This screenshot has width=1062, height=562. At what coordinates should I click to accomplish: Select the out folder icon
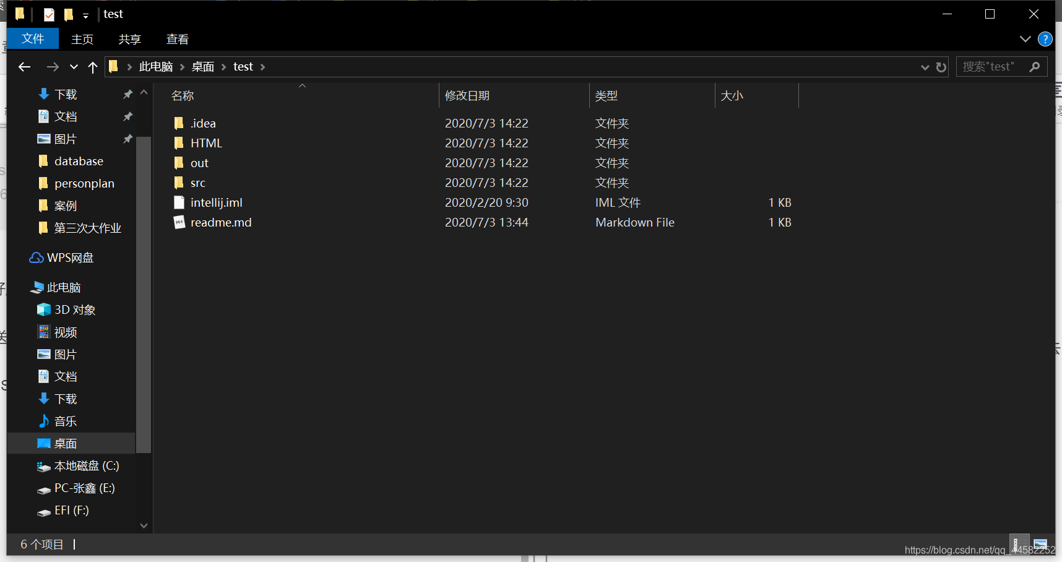[179, 163]
